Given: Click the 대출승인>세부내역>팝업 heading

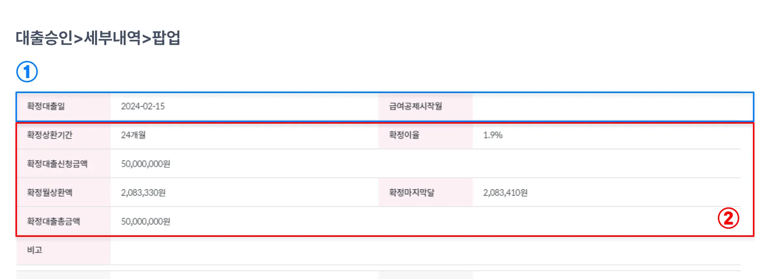Looking at the screenshot, I should 98,38.
